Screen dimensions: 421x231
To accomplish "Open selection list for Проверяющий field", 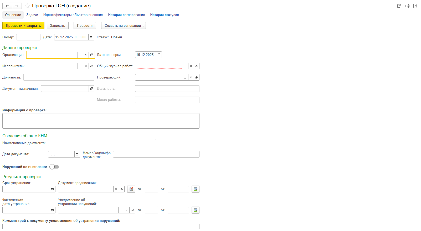I will tap(185, 77).
